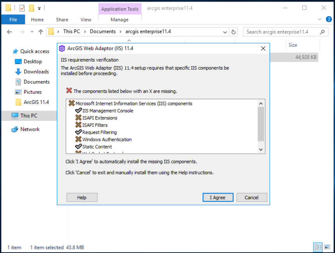Viewport: 335px width, 253px height.
Task: Click the New folder icon in the quick access toolbar
Action: pos(32,8)
